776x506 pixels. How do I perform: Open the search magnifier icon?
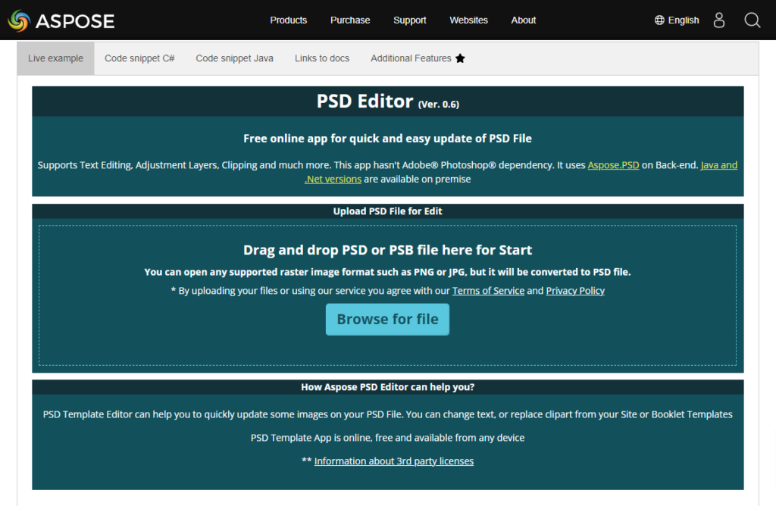[x=752, y=20]
